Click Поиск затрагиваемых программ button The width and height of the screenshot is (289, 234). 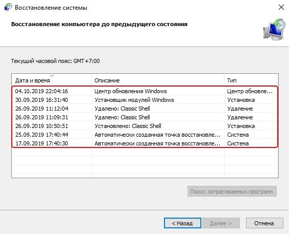(232, 192)
